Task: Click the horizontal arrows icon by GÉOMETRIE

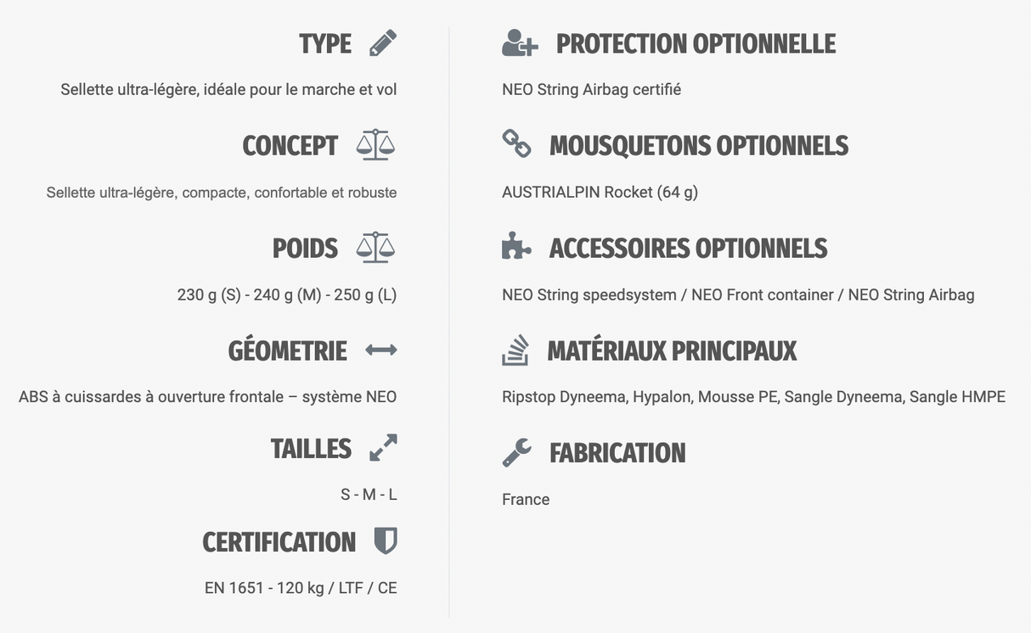Action: (381, 350)
